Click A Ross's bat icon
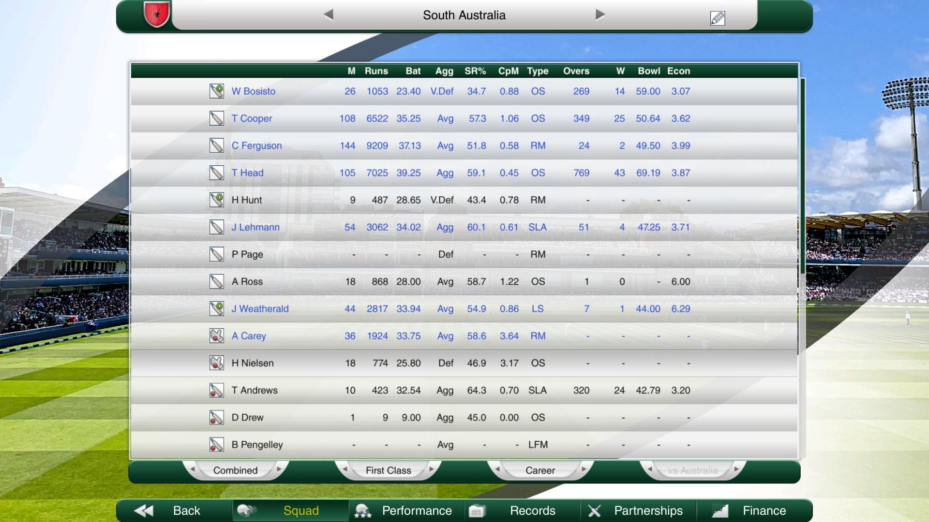This screenshot has height=522, width=929. click(216, 281)
